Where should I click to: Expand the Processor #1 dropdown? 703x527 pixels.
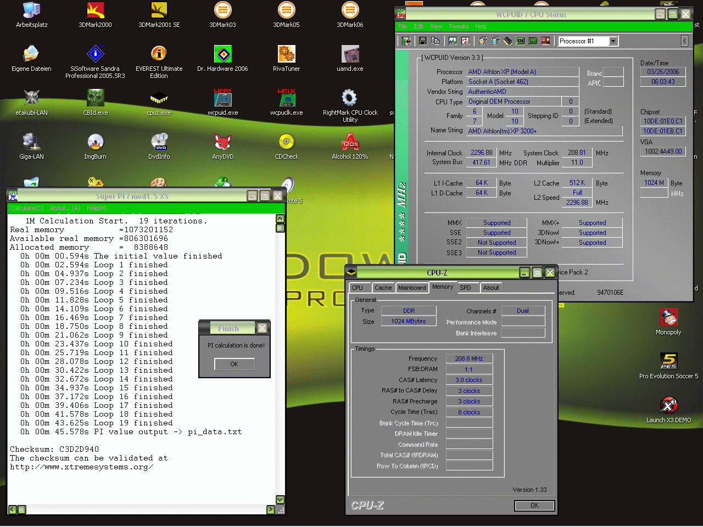613,41
